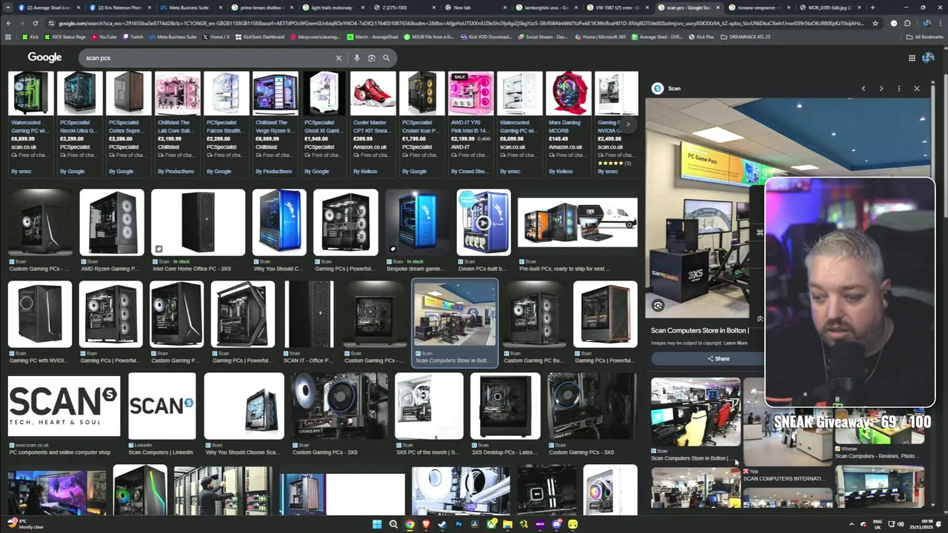The height and width of the screenshot is (533, 948).
Task: Open Google Lens search by image
Action: pos(371,58)
